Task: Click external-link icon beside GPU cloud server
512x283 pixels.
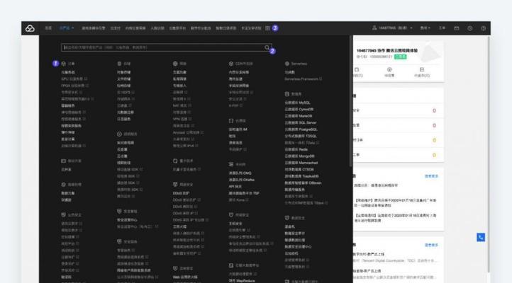Action: (x=86, y=79)
